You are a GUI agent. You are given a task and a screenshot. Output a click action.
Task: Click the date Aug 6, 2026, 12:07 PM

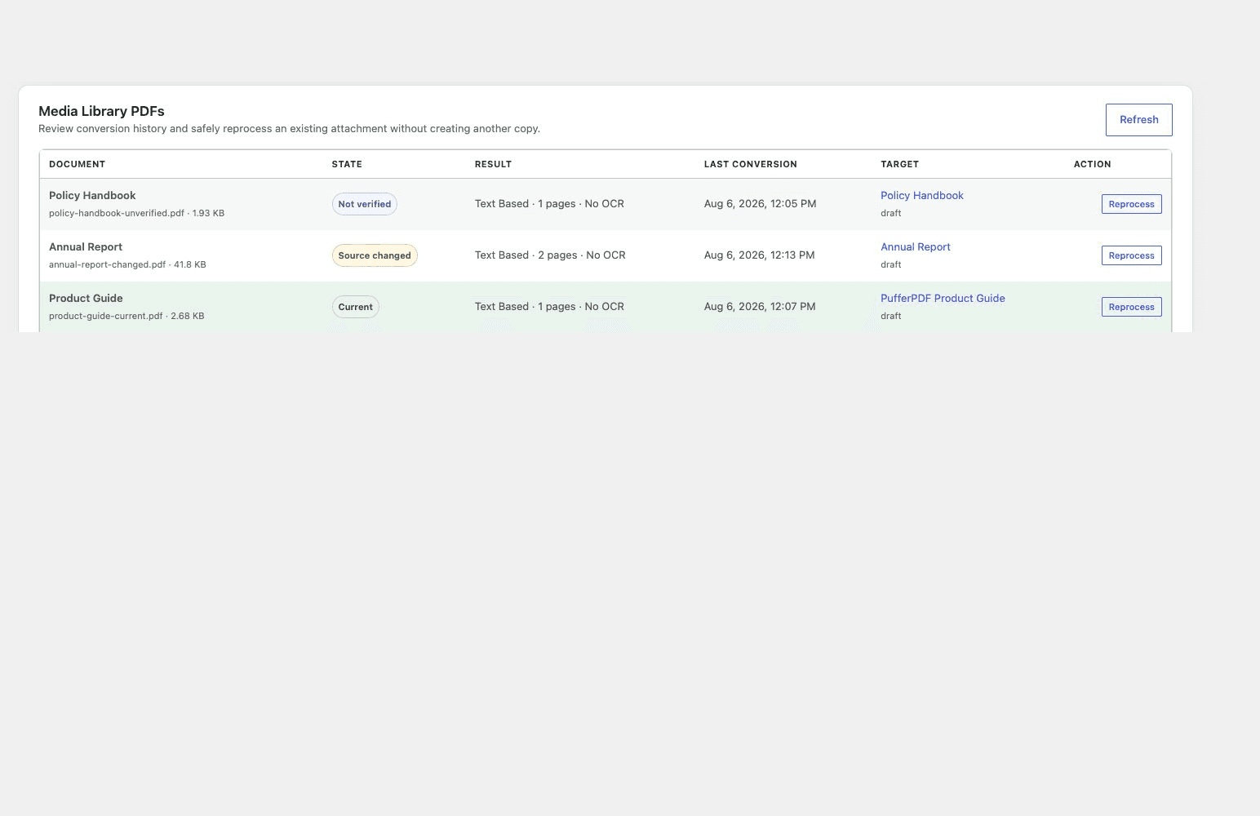pos(760,307)
